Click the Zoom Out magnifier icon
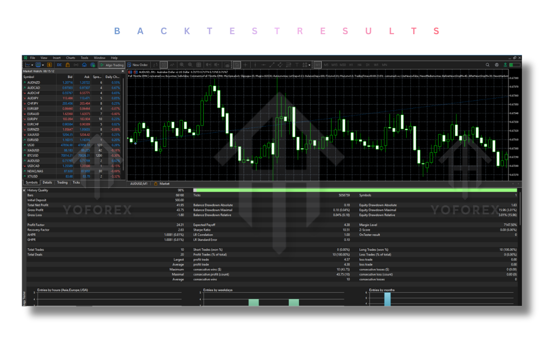The image size is (553, 362). (x=190, y=65)
